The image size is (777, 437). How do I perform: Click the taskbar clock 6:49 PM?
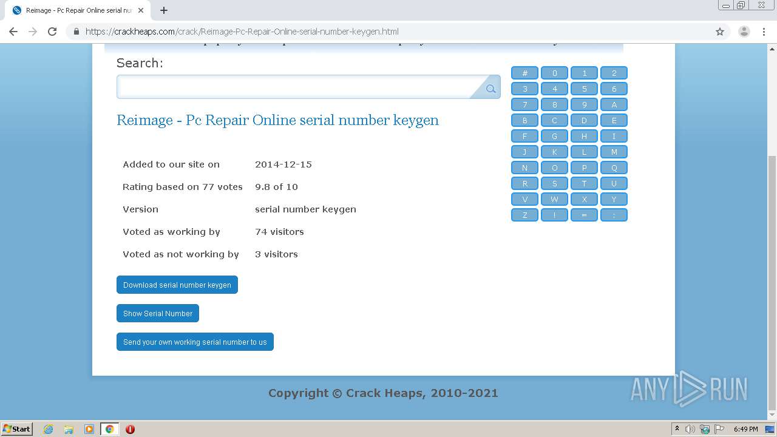[x=745, y=429]
